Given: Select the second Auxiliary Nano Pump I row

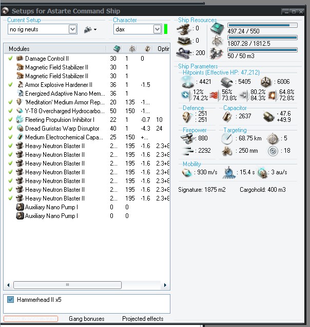Looking at the screenshot, I should (x=87, y=216).
